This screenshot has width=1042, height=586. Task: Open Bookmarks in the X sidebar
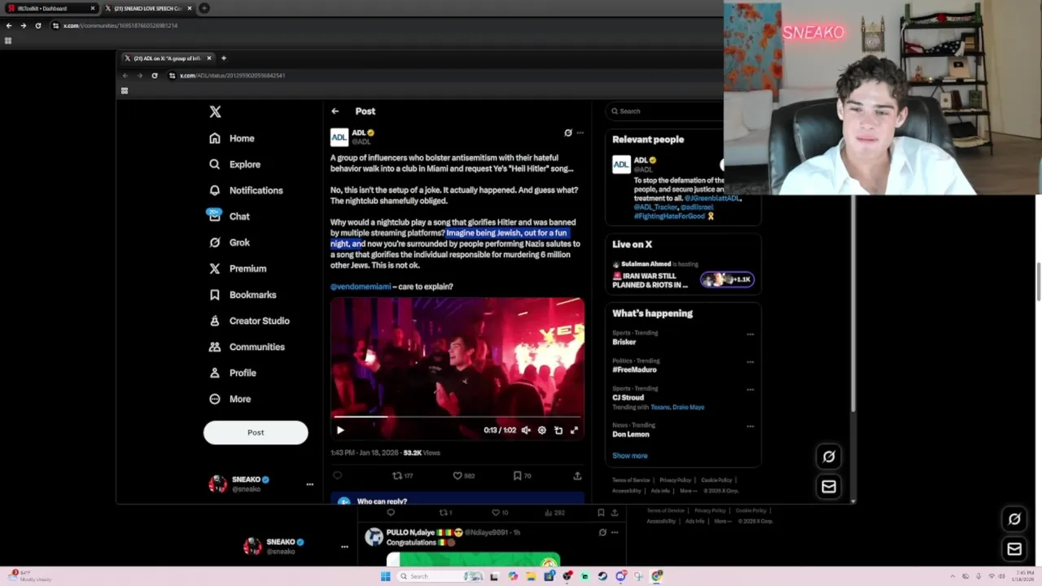(243, 295)
